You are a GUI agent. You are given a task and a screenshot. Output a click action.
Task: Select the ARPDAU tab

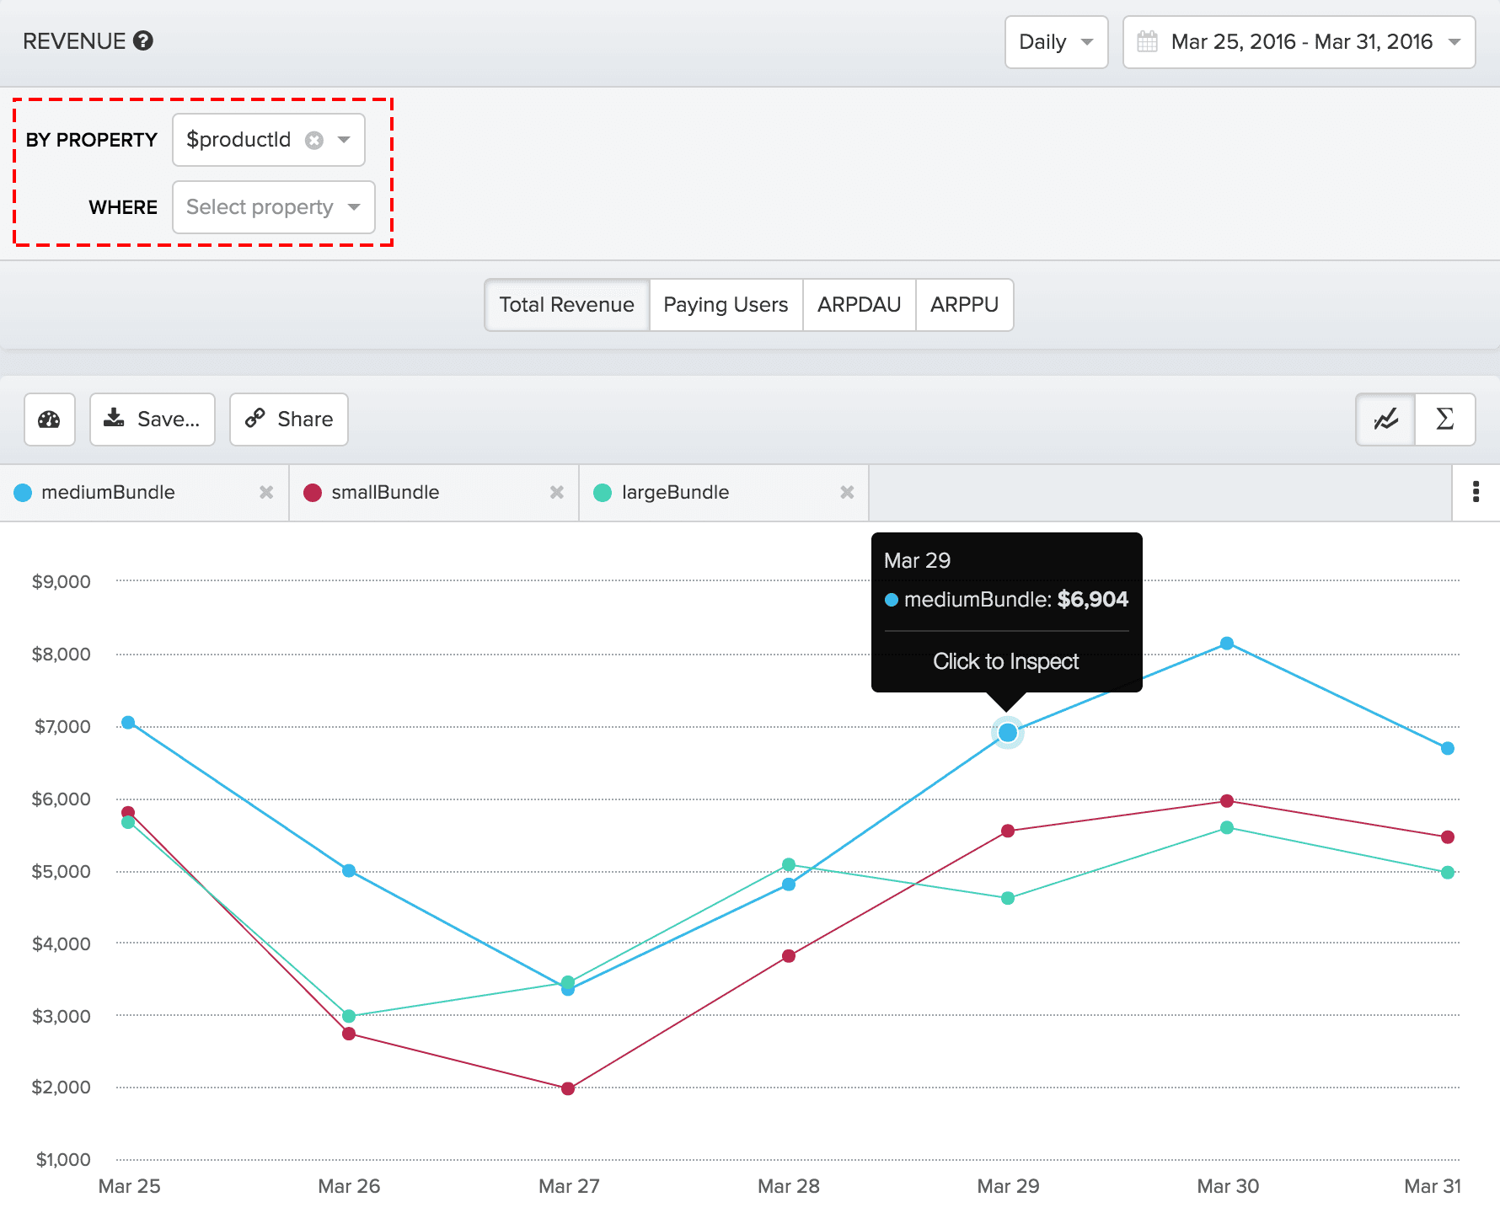[x=859, y=305]
